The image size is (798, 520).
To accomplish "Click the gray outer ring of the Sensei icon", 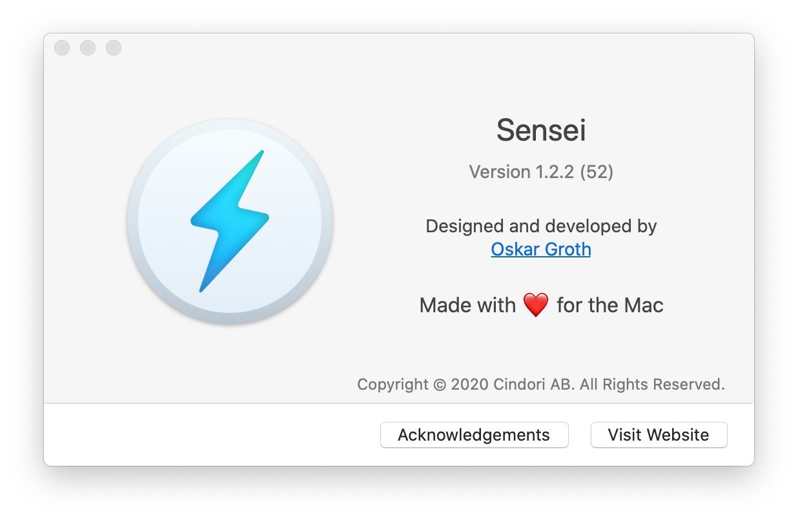I will click(230, 317).
